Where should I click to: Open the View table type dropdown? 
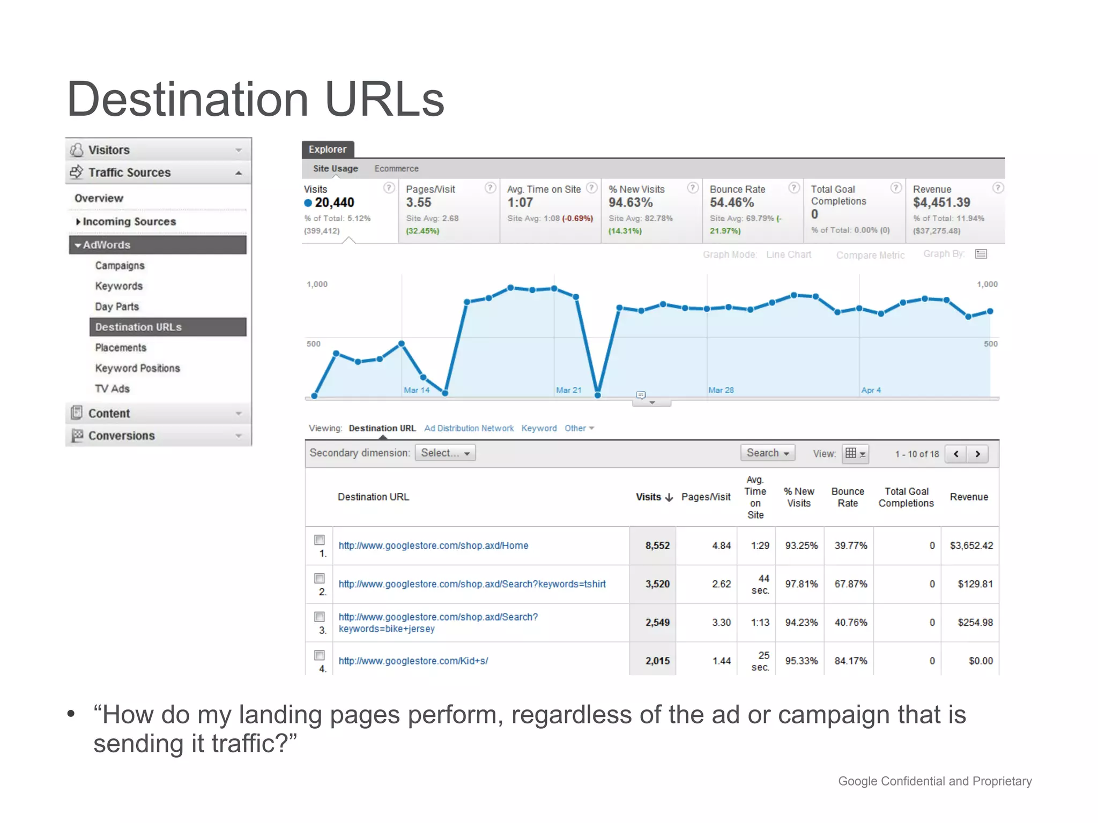(x=855, y=453)
